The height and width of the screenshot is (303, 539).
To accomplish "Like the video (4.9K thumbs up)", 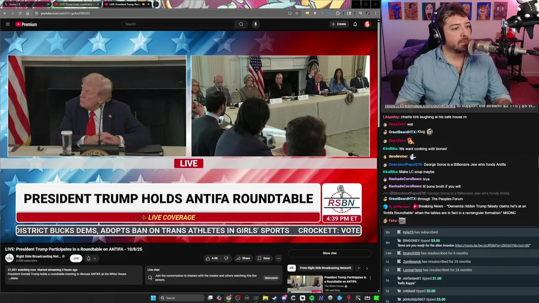I will 212,258.
